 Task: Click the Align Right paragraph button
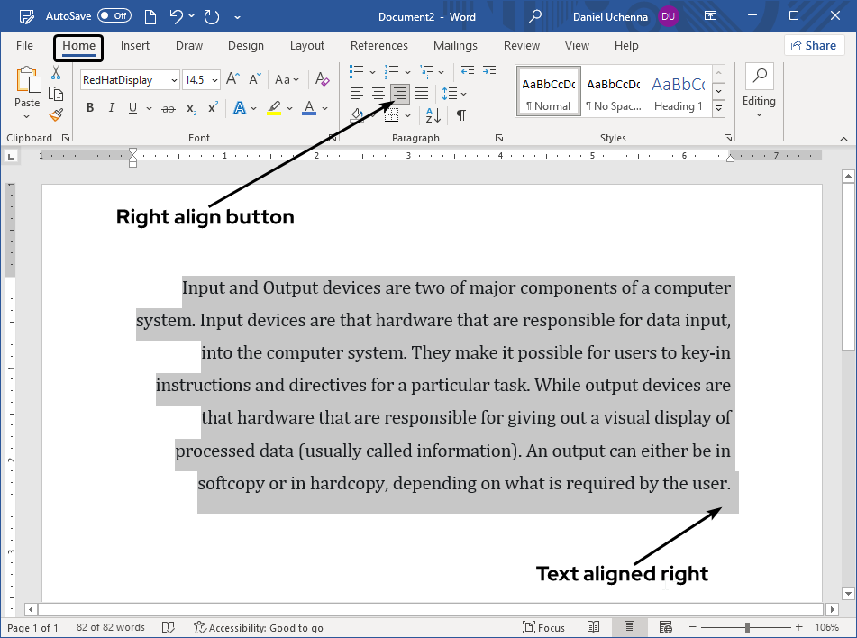(x=400, y=93)
